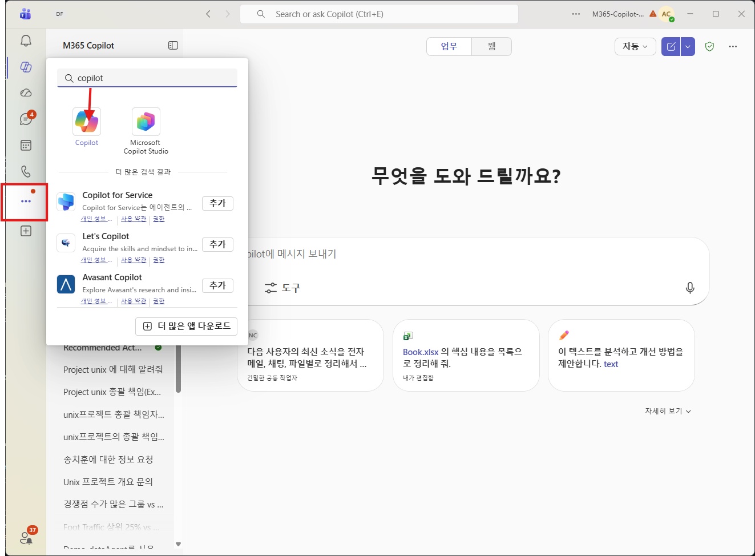
Task: Open the 사용 약관 link under Avasant Copilot
Action: pyautogui.click(x=134, y=301)
